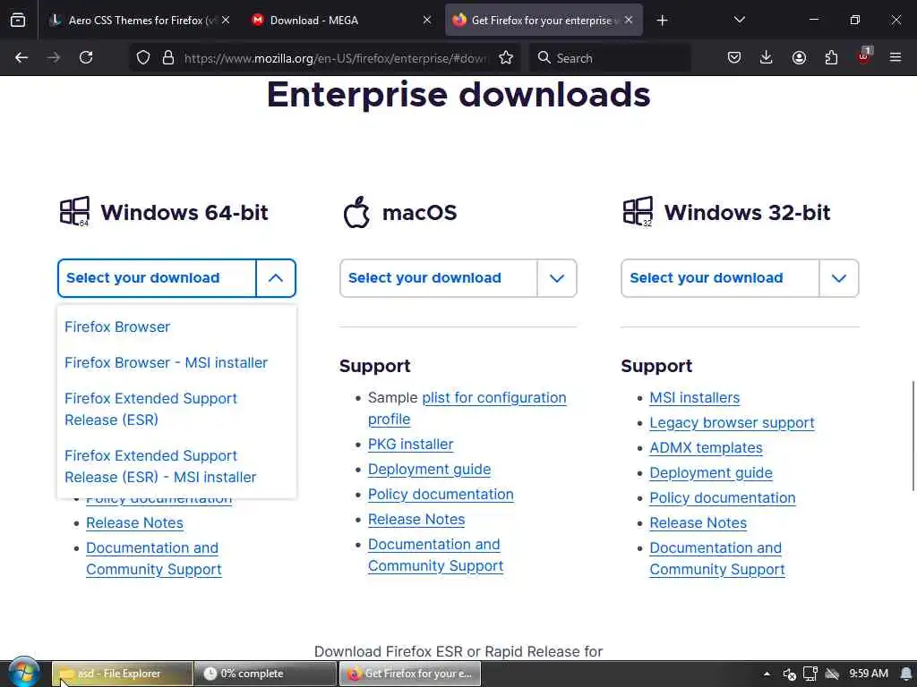917x687 pixels.
Task: Open macOS Policy documentation link
Action: click(x=441, y=494)
